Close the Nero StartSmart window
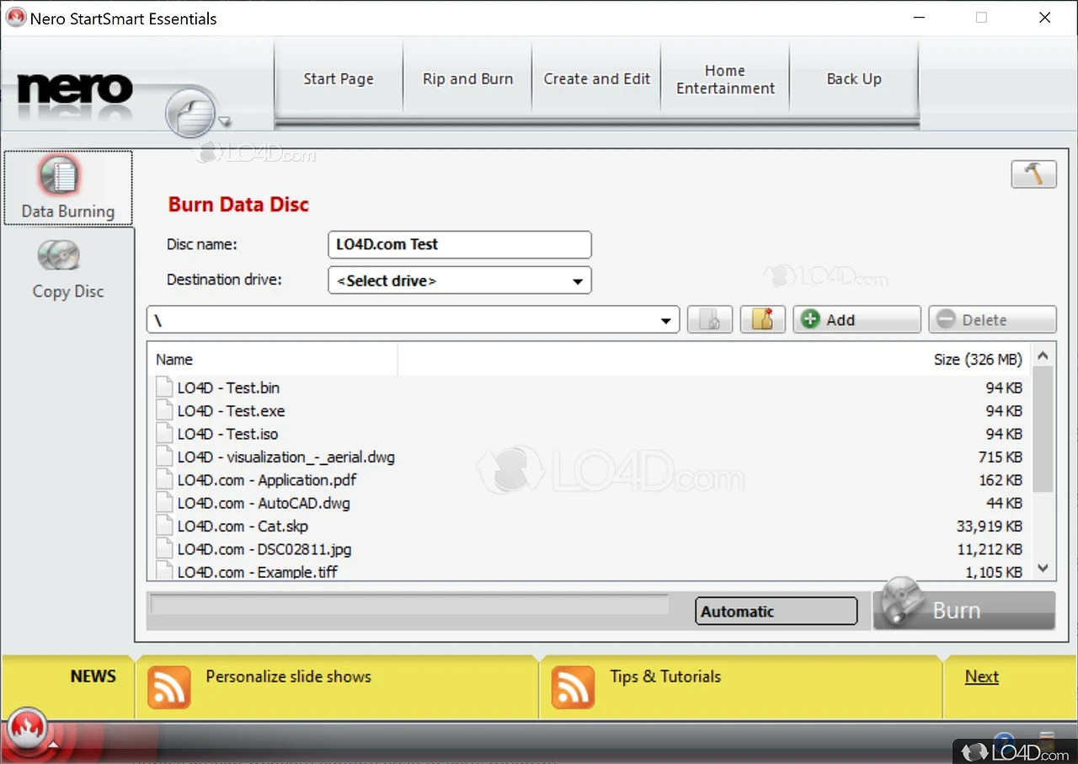This screenshot has width=1078, height=764. pyautogui.click(x=1045, y=18)
